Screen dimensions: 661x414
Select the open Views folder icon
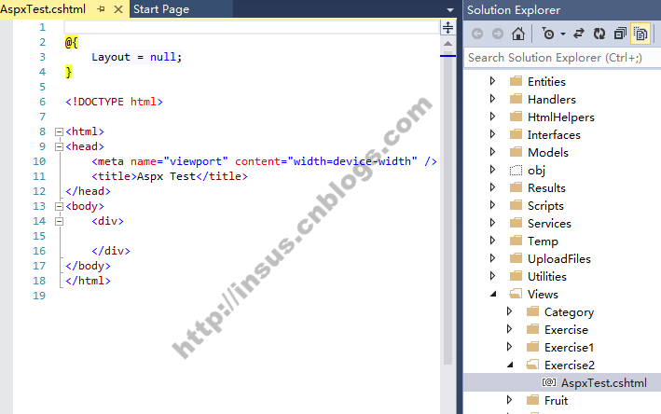tap(516, 293)
